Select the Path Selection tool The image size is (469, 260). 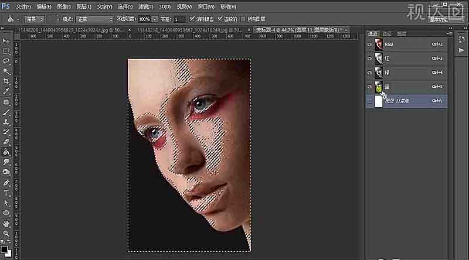click(x=6, y=203)
